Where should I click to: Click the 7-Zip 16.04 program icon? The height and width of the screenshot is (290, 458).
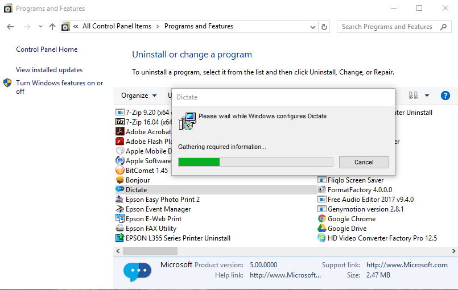coord(119,122)
